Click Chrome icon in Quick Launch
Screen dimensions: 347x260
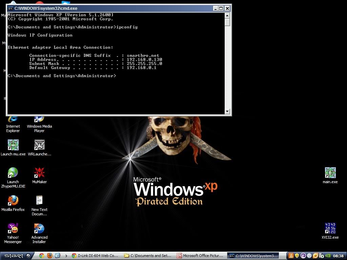click(x=42, y=256)
